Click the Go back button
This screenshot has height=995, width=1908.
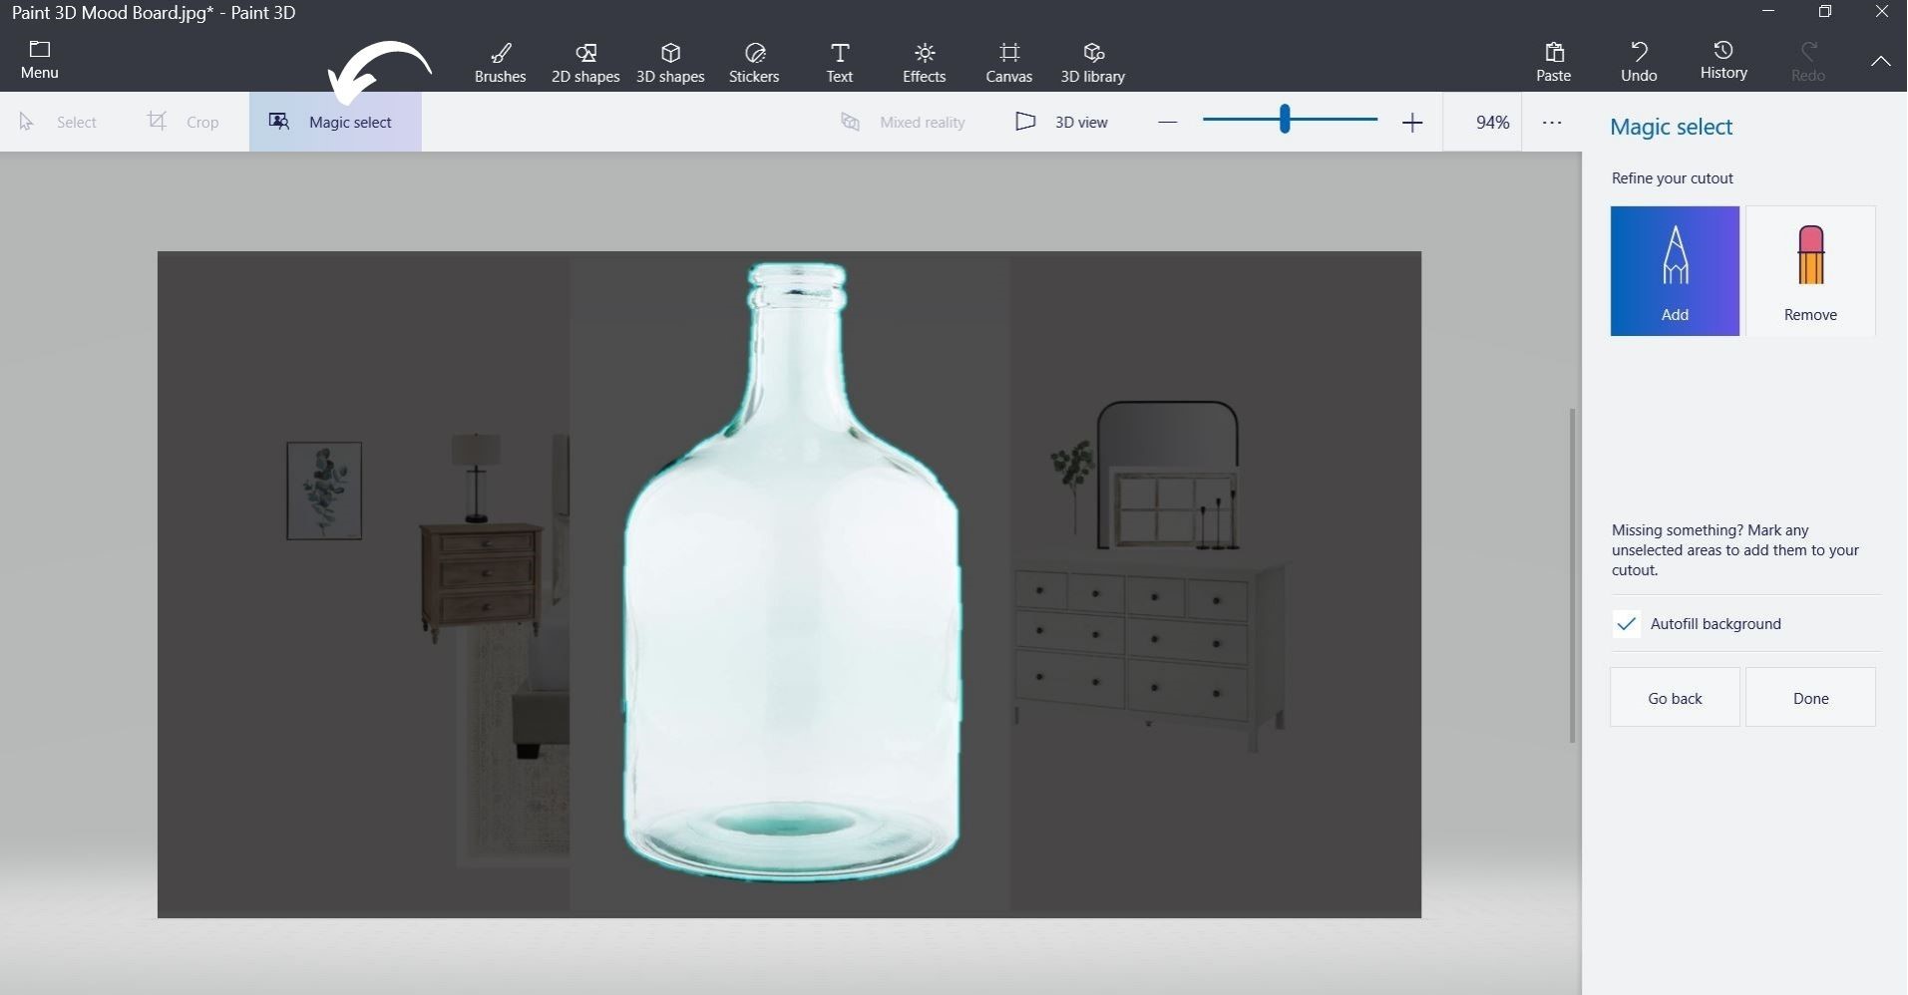pyautogui.click(x=1675, y=698)
